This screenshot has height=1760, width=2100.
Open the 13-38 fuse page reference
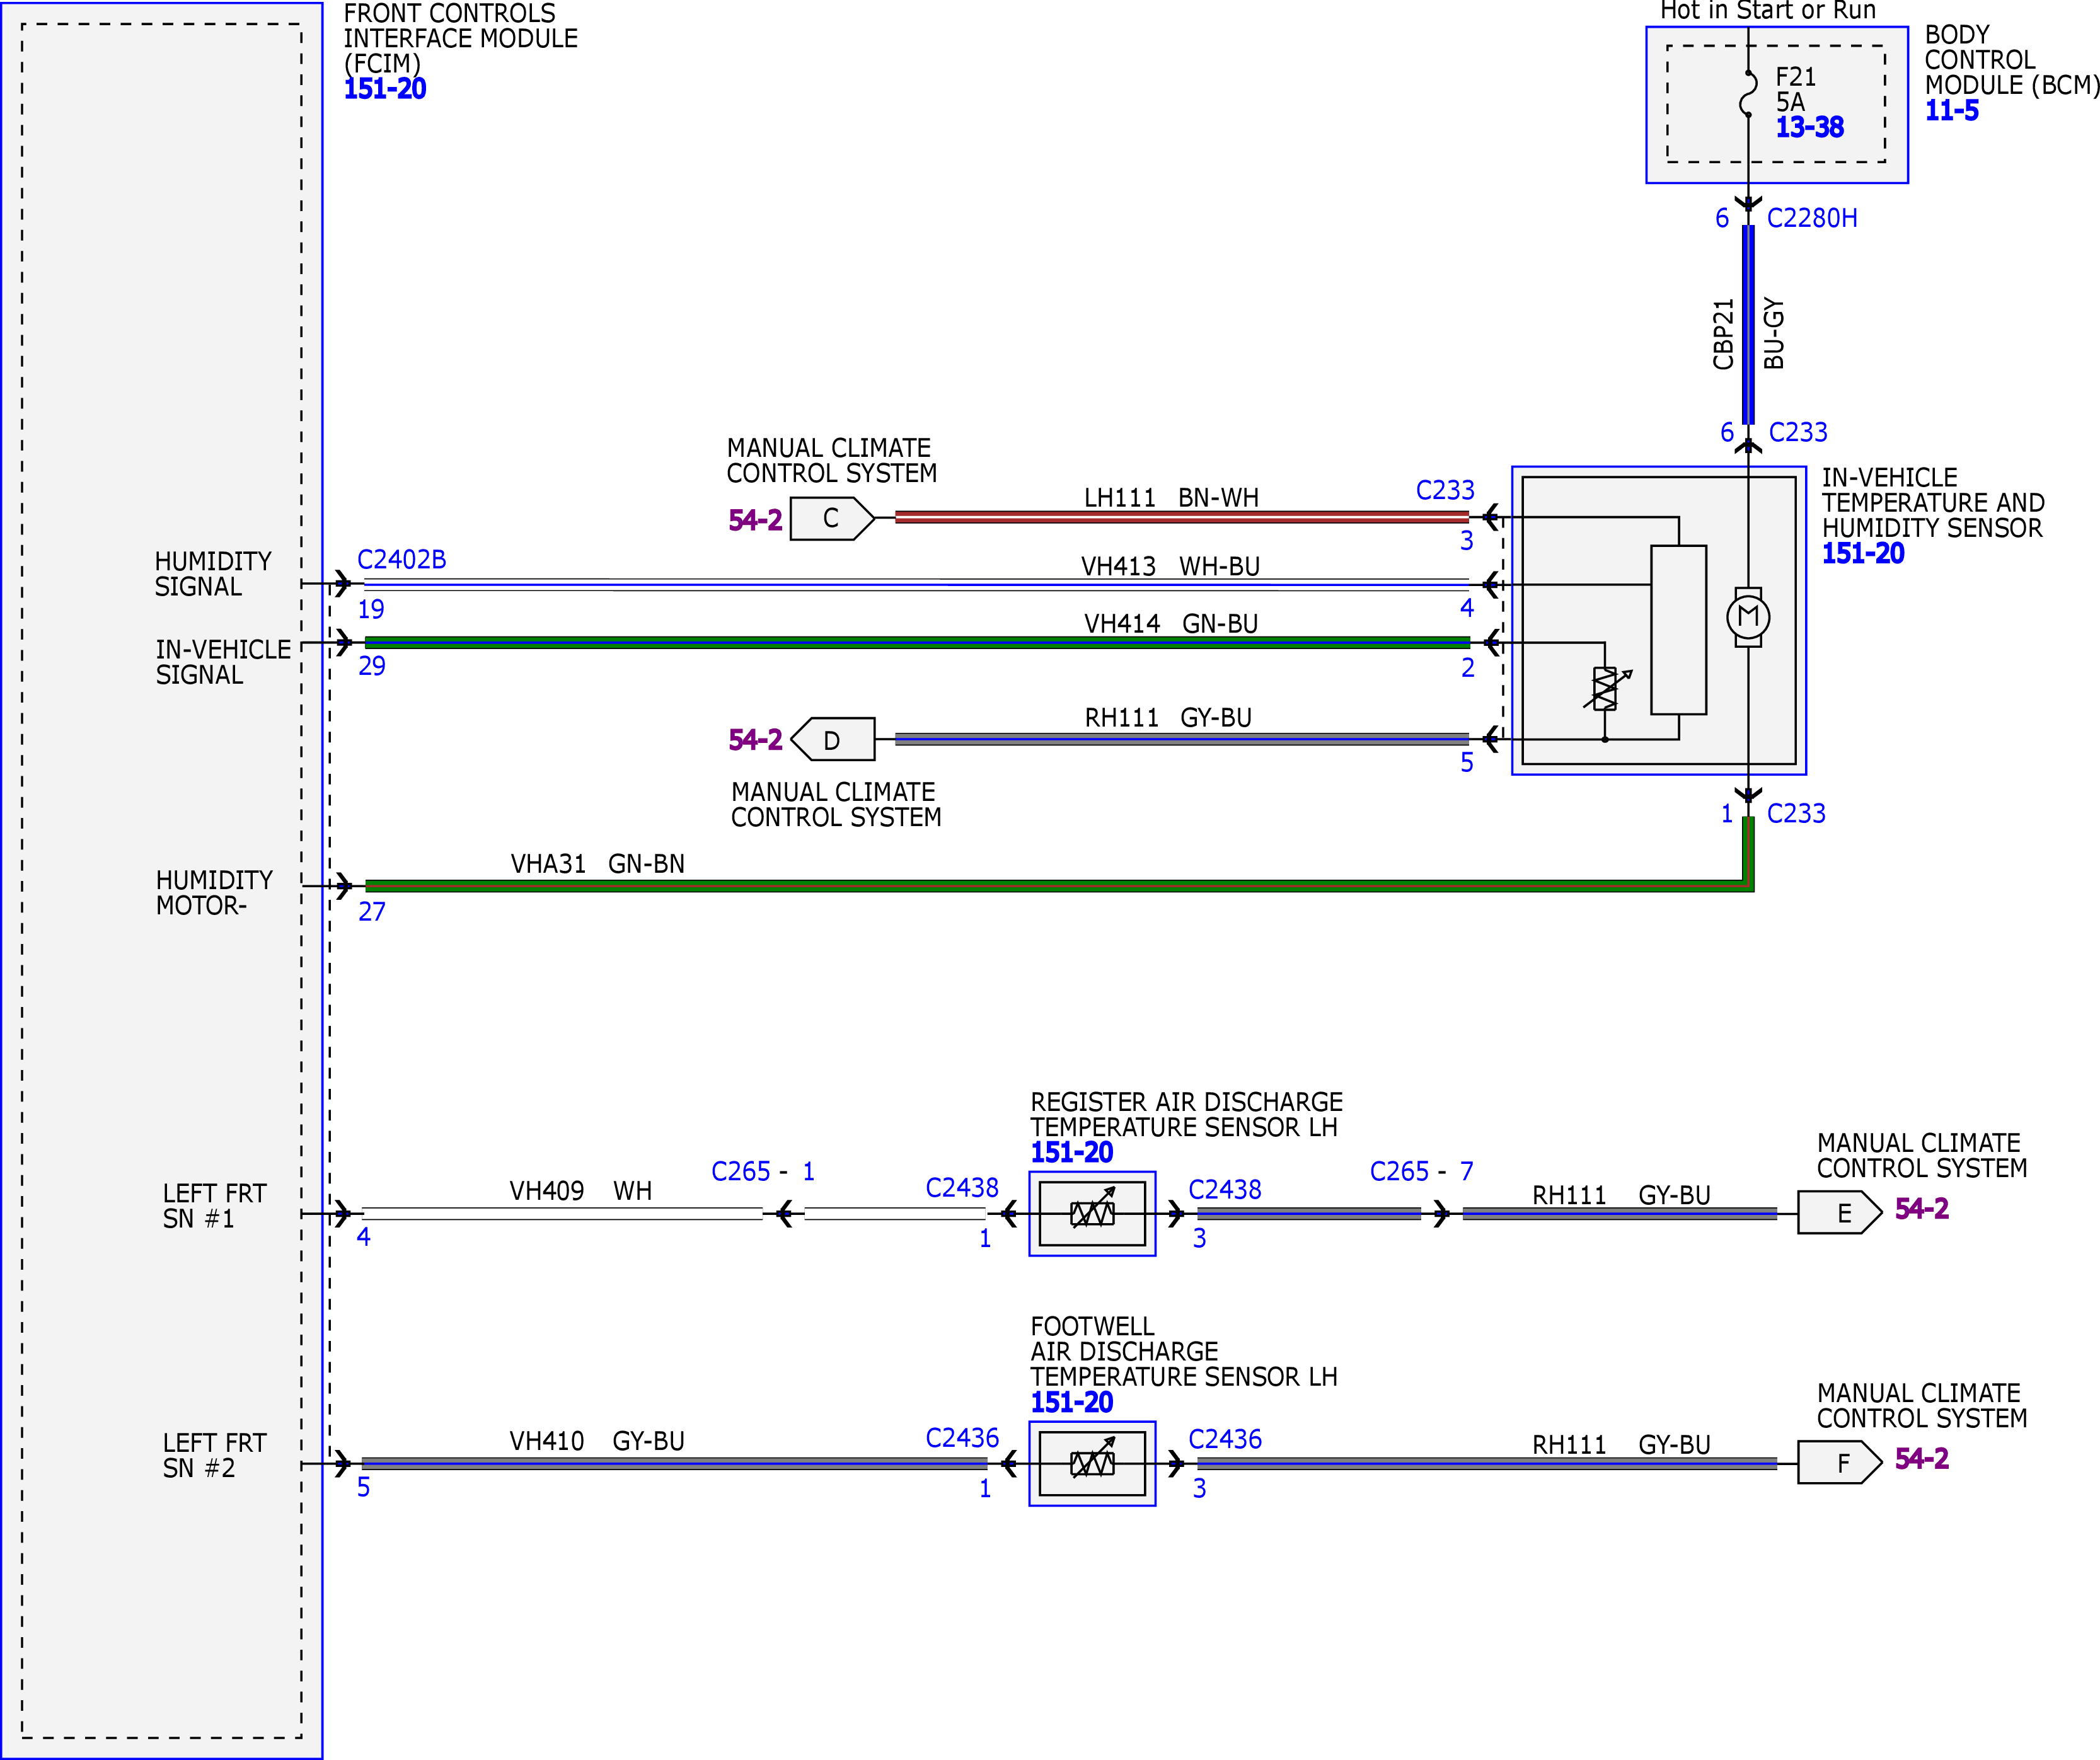pyautogui.click(x=1809, y=128)
